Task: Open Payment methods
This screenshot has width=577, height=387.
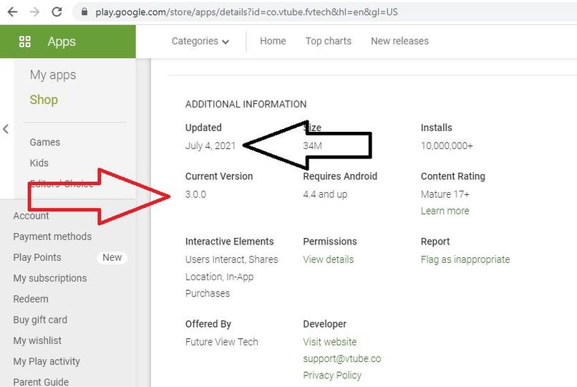Action: [x=52, y=236]
